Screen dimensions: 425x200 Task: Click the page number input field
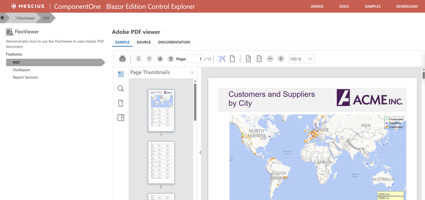pyautogui.click(x=195, y=59)
